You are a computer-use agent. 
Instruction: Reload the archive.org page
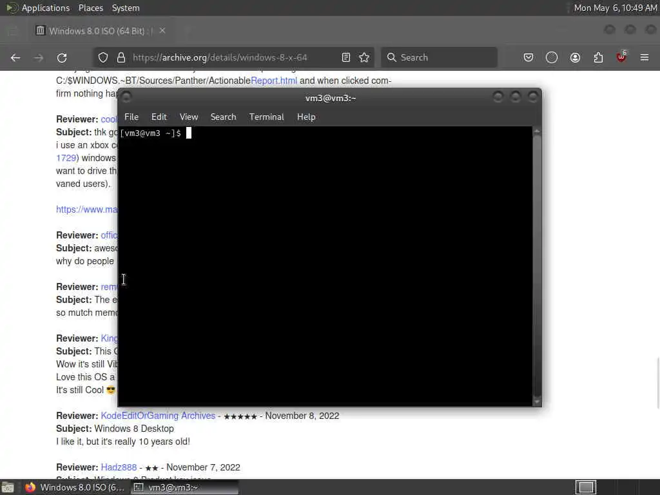(x=62, y=57)
